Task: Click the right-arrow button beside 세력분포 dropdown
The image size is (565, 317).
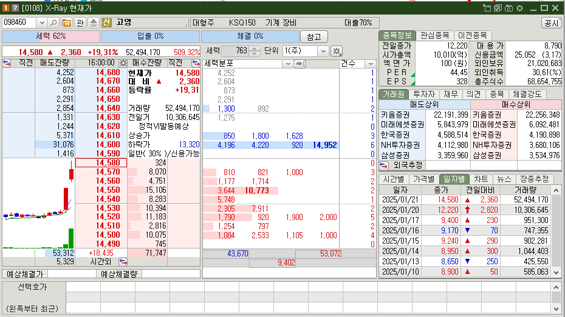Action: [x=300, y=64]
